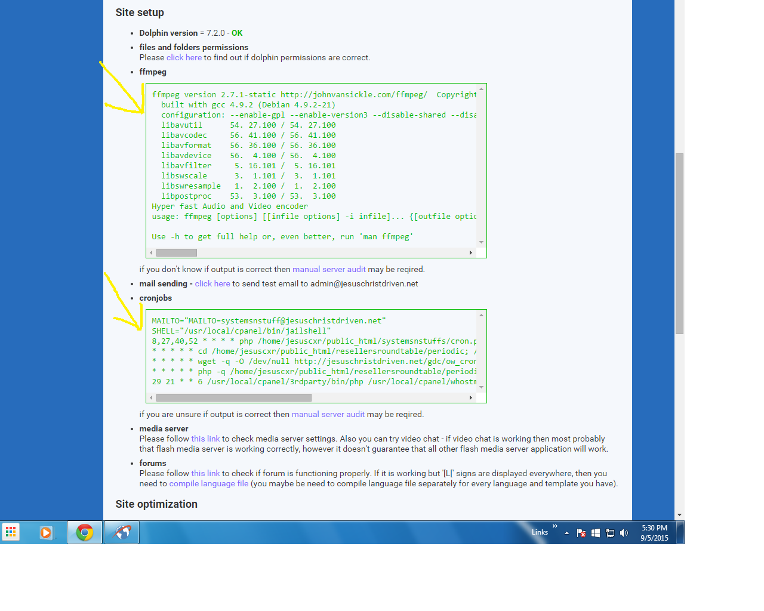Screen dimensions: 764x611
Task: Click the page scrollbar down arrow
Action: click(679, 515)
